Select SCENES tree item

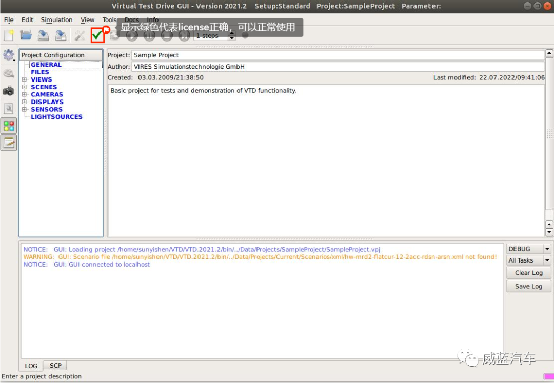[x=44, y=87]
